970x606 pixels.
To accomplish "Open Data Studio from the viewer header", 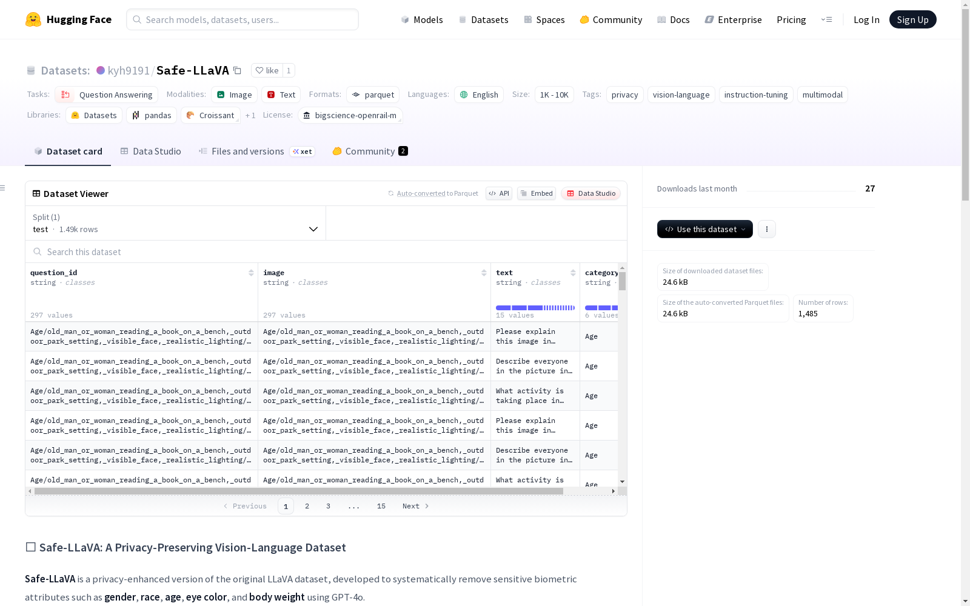I will coord(591,193).
